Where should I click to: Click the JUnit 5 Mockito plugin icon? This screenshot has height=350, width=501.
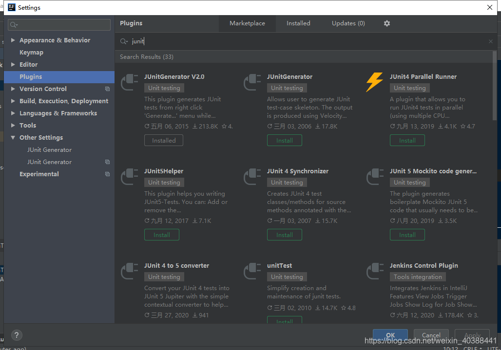pos(375,177)
